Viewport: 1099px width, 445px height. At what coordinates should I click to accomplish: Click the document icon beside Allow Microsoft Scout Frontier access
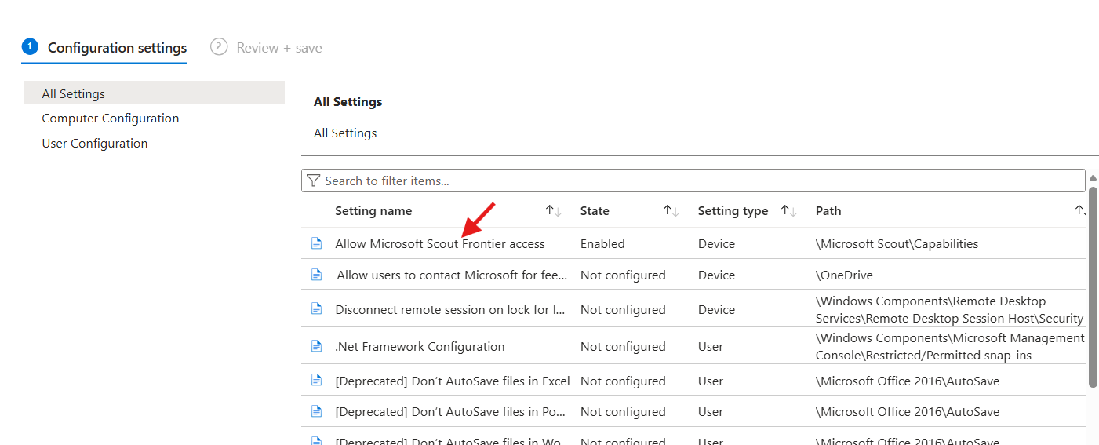click(x=316, y=243)
